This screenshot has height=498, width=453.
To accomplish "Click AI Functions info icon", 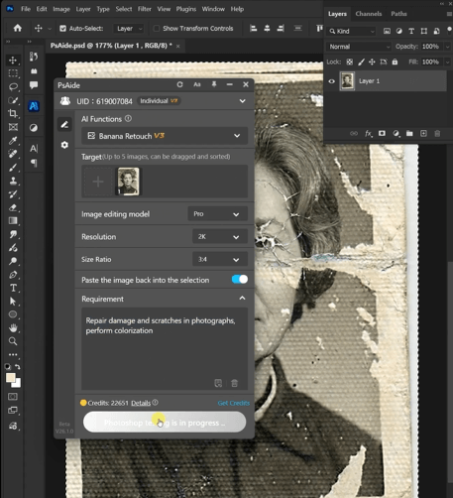I will click(x=128, y=118).
